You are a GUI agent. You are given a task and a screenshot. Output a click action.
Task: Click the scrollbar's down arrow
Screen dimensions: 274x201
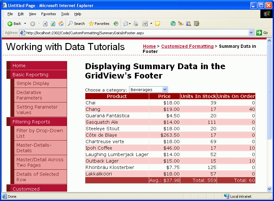click(269, 189)
